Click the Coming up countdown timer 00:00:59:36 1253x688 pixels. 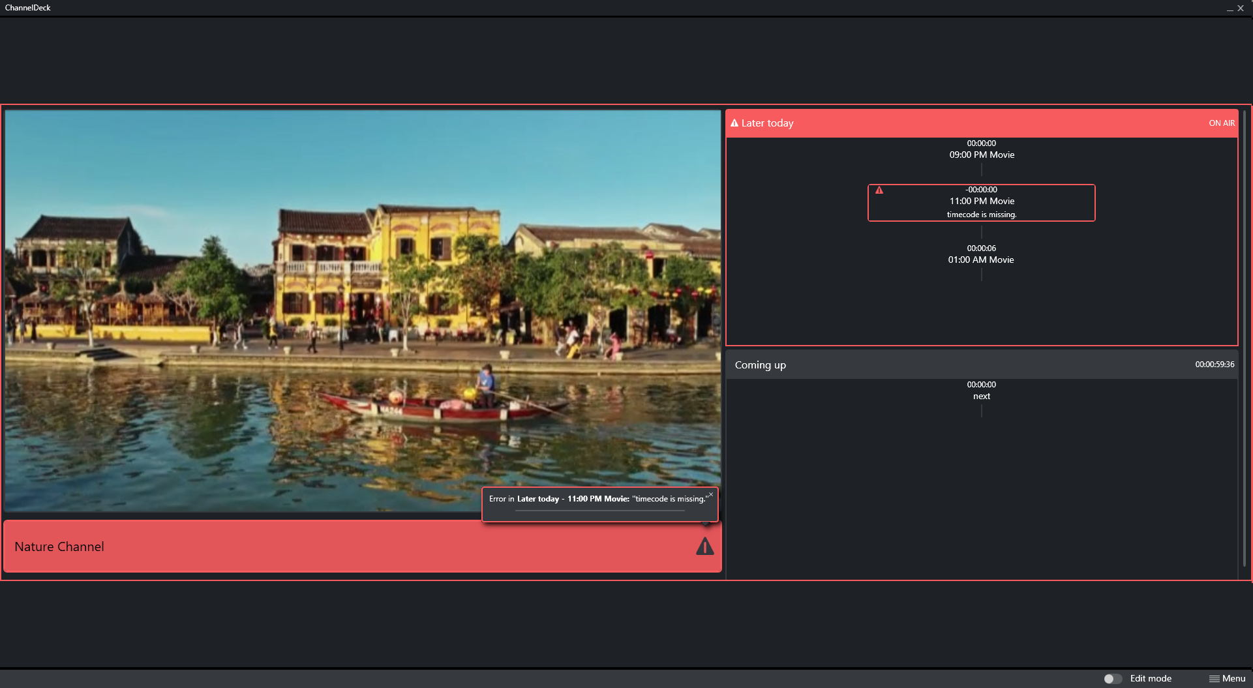tap(1215, 365)
